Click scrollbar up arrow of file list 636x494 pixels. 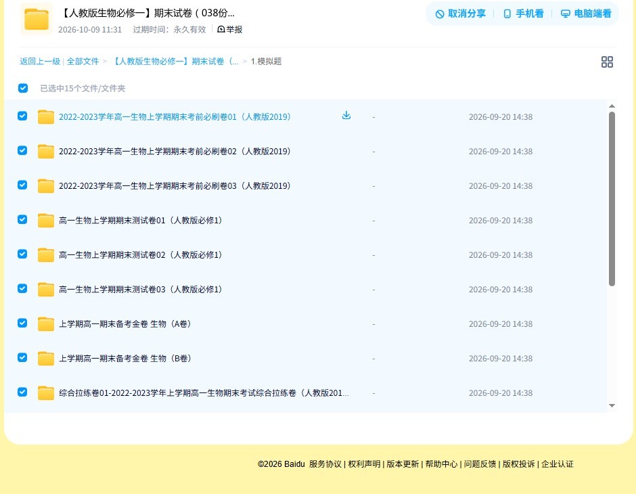[x=612, y=106]
